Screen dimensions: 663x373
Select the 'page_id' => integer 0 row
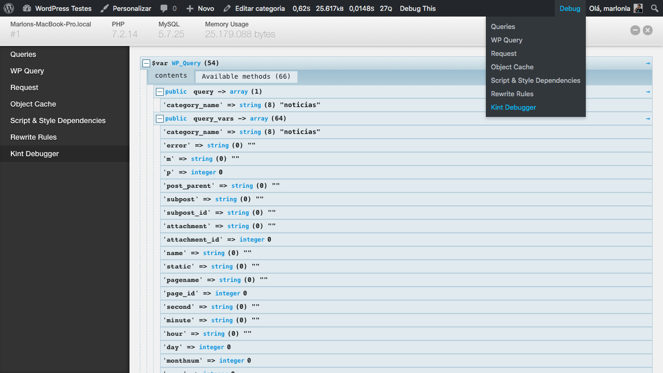pos(407,293)
